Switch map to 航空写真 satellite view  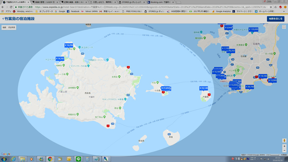[x=11, y=27]
